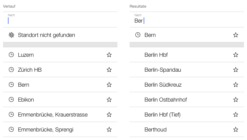Click the history clock icon beside Luzern
The image size is (247, 140).
[x=11, y=55]
